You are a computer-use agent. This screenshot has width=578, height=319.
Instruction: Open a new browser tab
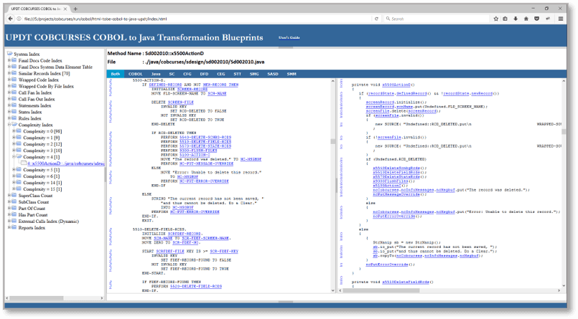[x=75, y=9]
